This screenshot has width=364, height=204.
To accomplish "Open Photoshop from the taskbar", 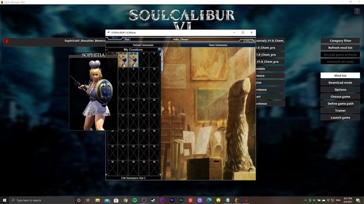I will 181,200.
